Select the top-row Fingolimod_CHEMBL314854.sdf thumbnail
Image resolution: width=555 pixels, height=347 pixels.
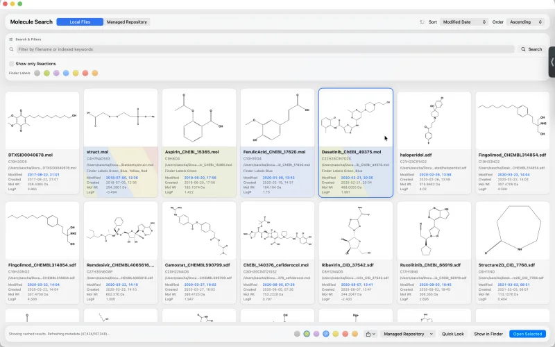click(513, 120)
